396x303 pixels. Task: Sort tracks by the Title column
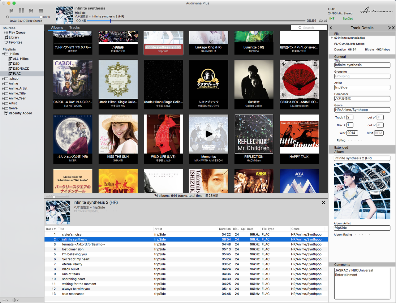(105, 229)
